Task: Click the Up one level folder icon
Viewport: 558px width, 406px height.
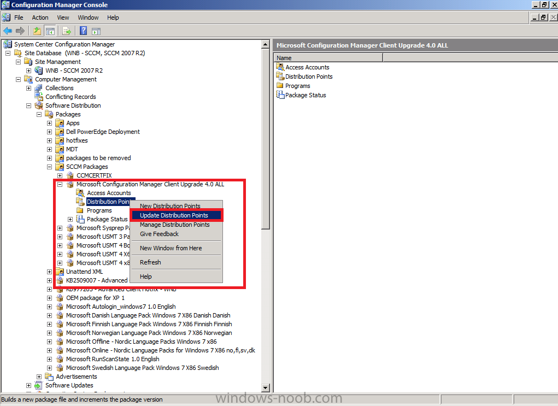Action: (x=37, y=31)
